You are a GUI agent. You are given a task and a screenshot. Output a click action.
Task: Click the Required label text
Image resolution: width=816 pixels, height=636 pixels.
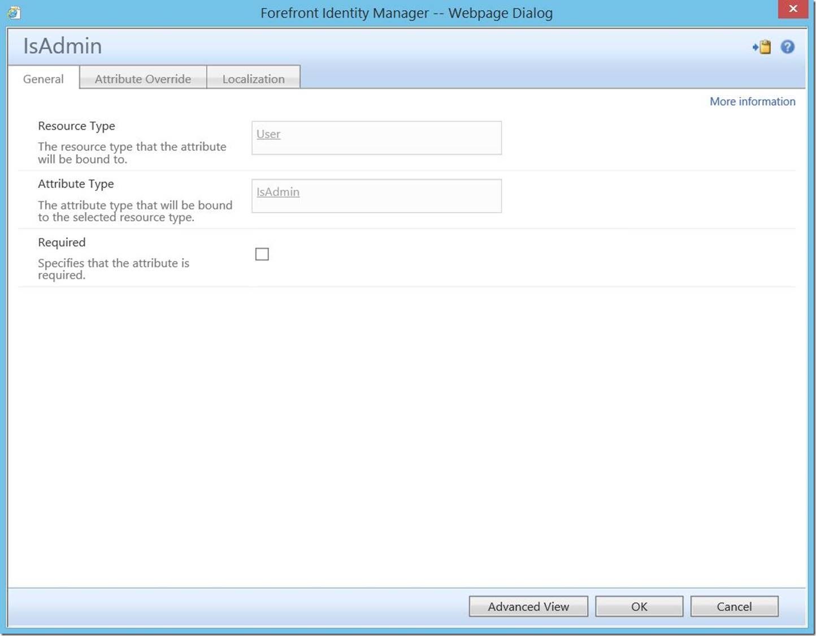point(62,242)
